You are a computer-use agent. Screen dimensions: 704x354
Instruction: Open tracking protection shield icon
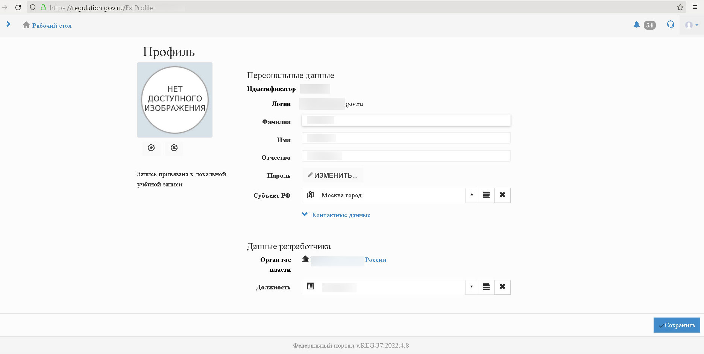tap(33, 7)
